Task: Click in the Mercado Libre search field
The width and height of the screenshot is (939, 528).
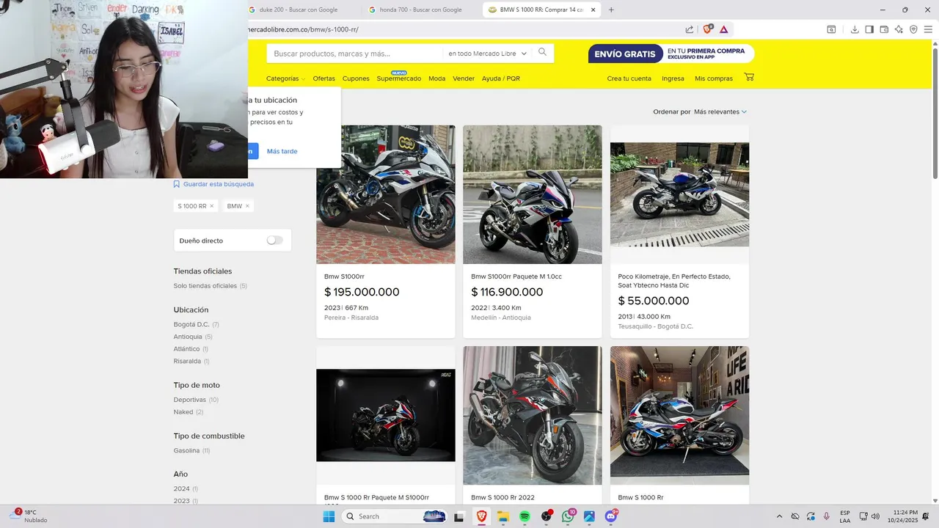Action: 356,54
